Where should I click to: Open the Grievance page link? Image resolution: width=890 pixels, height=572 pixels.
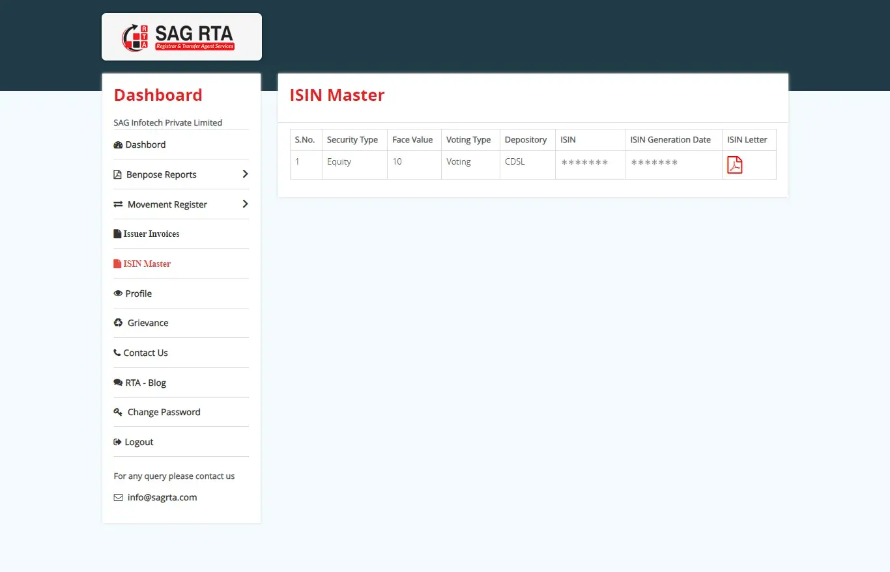click(148, 323)
